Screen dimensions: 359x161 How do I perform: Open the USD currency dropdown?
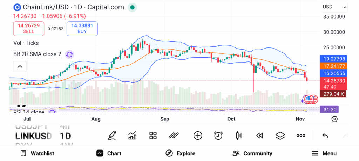coord(334,7)
